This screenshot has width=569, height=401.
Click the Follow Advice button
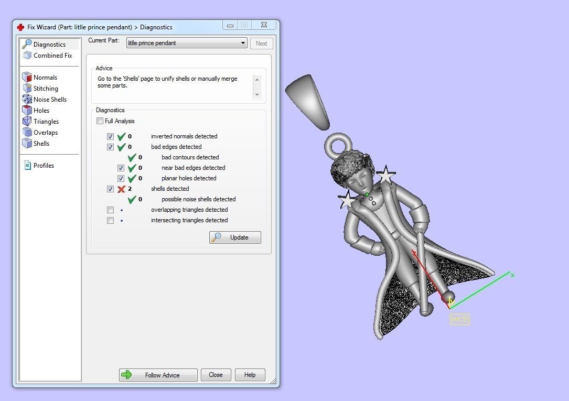coord(158,375)
